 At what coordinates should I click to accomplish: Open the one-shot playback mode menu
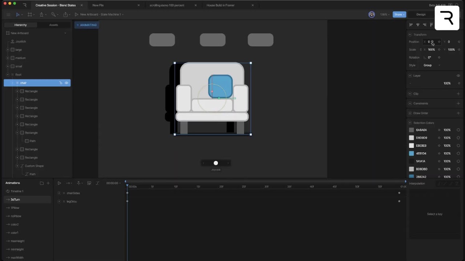click(69, 183)
